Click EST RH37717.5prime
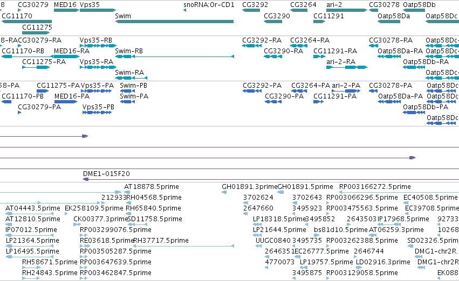The height and width of the screenshot is (281, 459). point(183,246)
